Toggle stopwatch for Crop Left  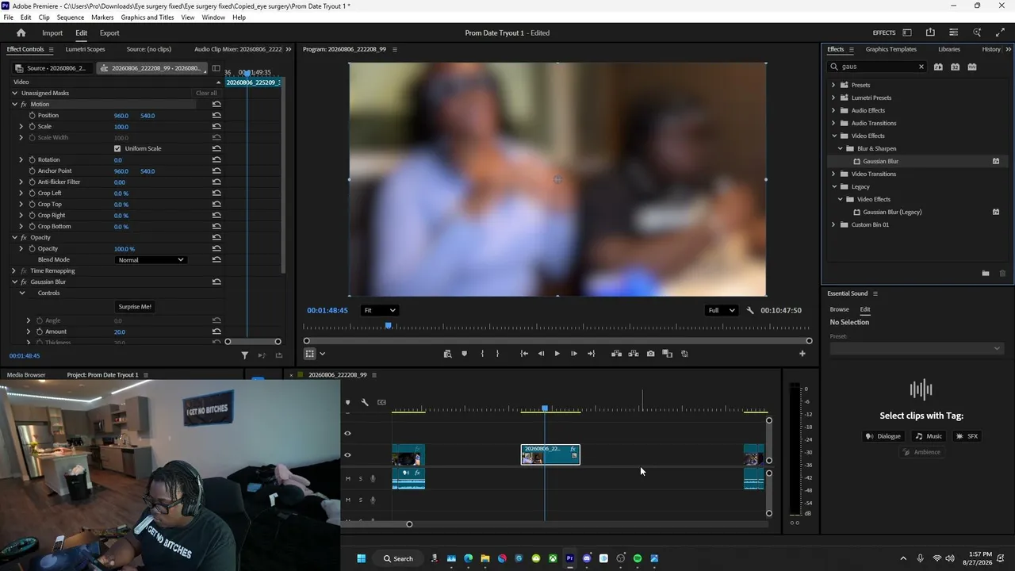pyautogui.click(x=32, y=194)
